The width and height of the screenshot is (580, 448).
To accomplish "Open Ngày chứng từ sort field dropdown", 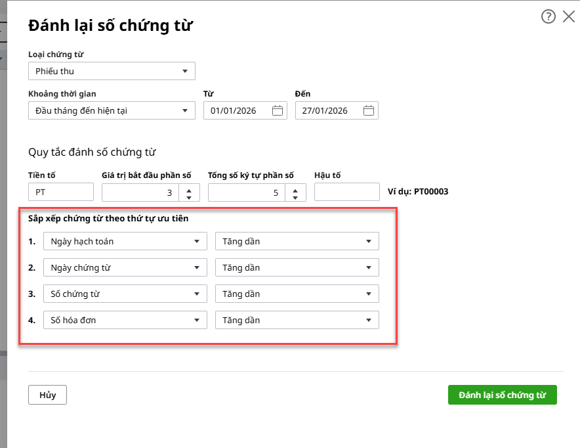I will 125,268.
